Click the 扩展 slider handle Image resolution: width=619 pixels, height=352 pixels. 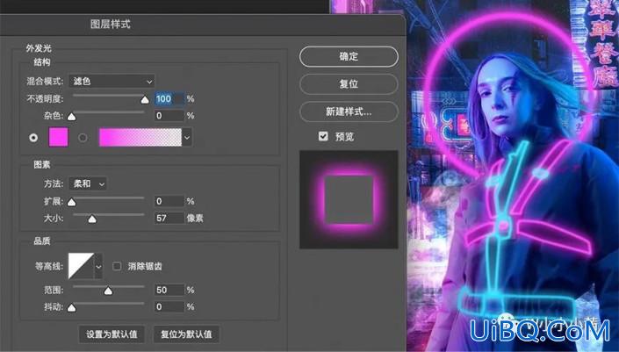click(71, 203)
